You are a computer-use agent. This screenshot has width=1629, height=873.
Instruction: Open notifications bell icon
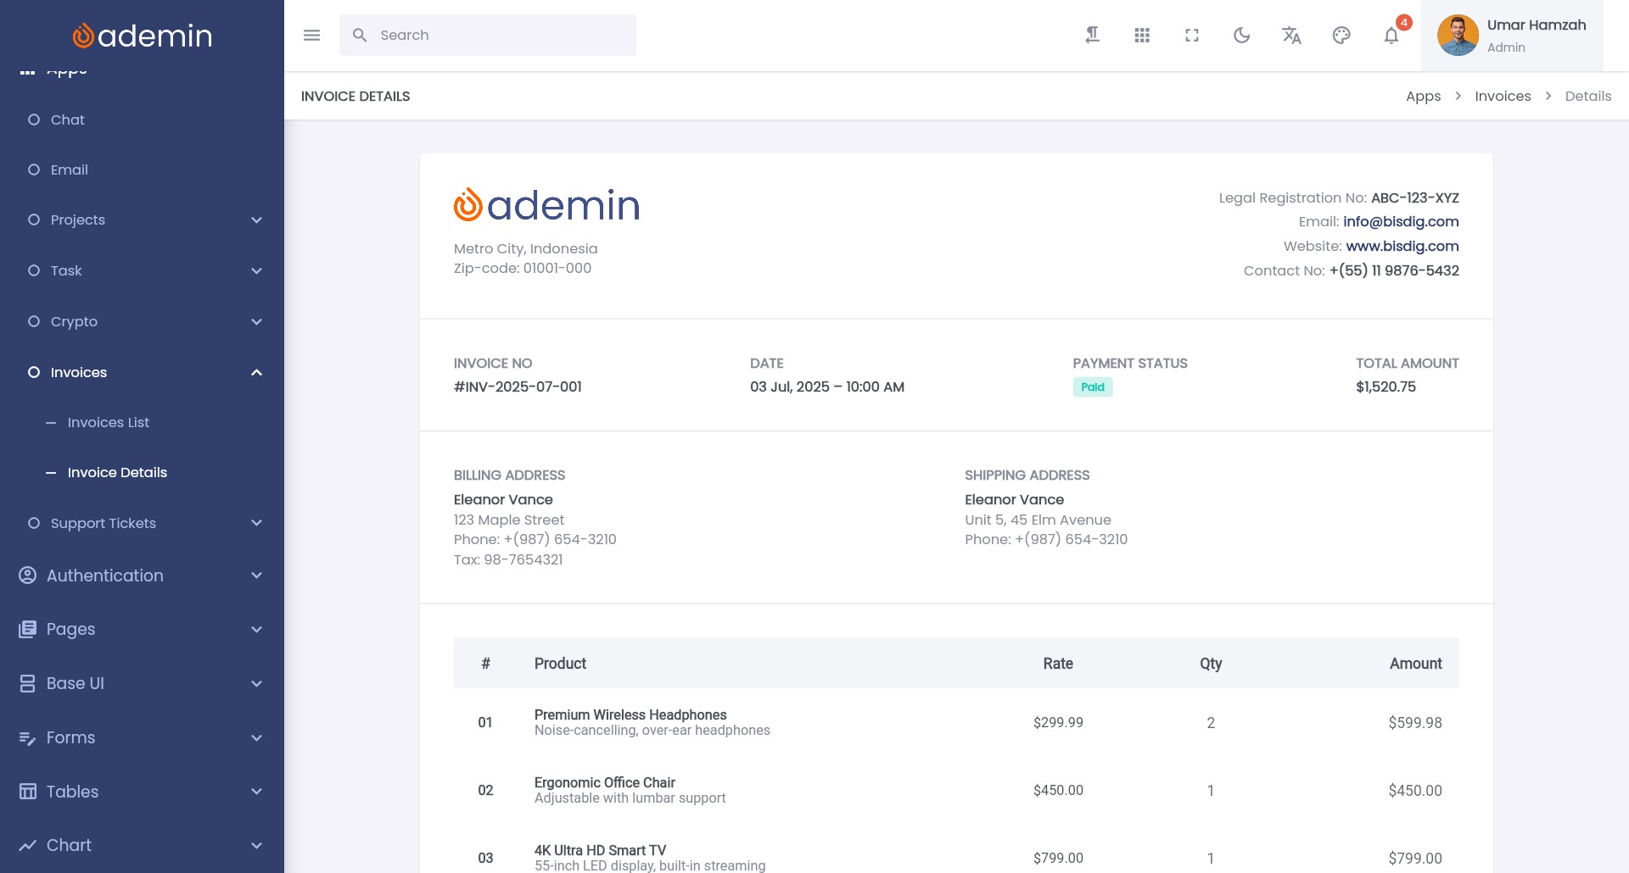1391,36
